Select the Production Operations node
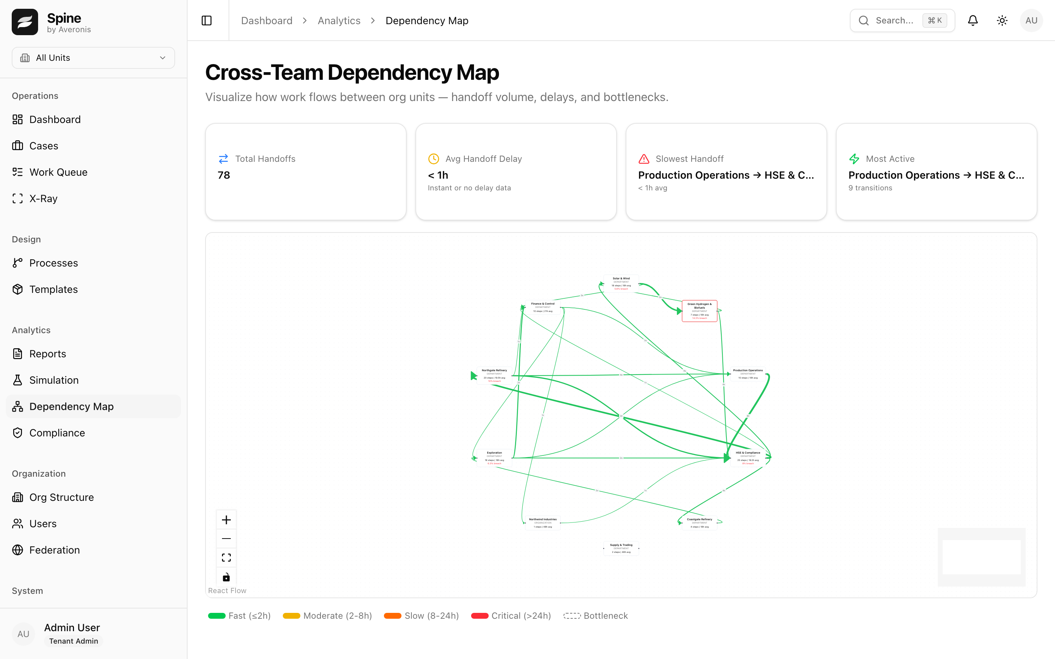This screenshot has height=659, width=1055. [x=748, y=374]
